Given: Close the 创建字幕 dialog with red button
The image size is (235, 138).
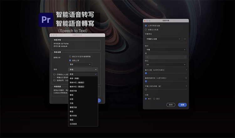Looking at the screenshot, I should tap(145, 21).
